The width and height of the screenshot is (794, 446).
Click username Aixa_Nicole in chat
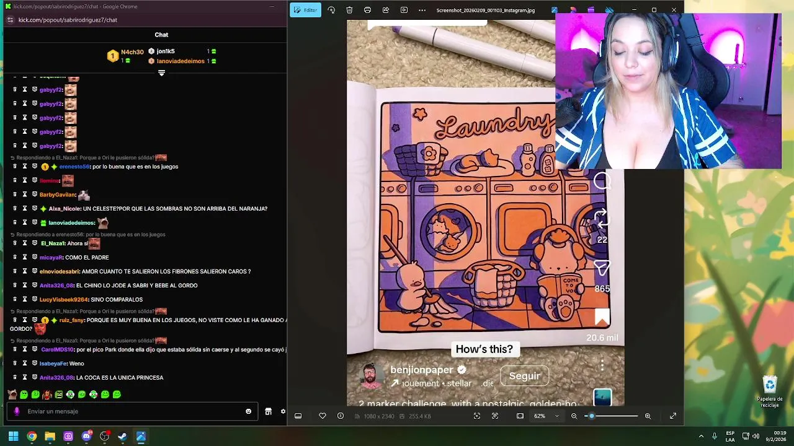coord(65,209)
